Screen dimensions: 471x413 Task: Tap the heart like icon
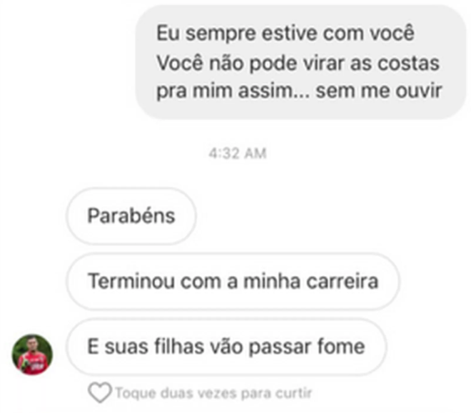(x=100, y=392)
